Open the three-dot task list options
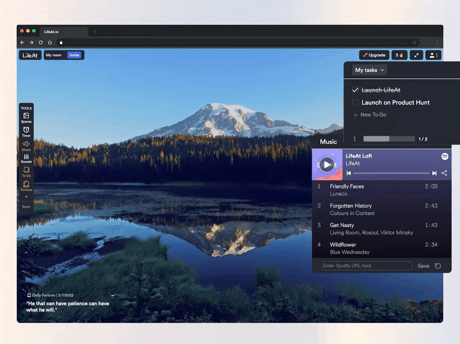 354,139
